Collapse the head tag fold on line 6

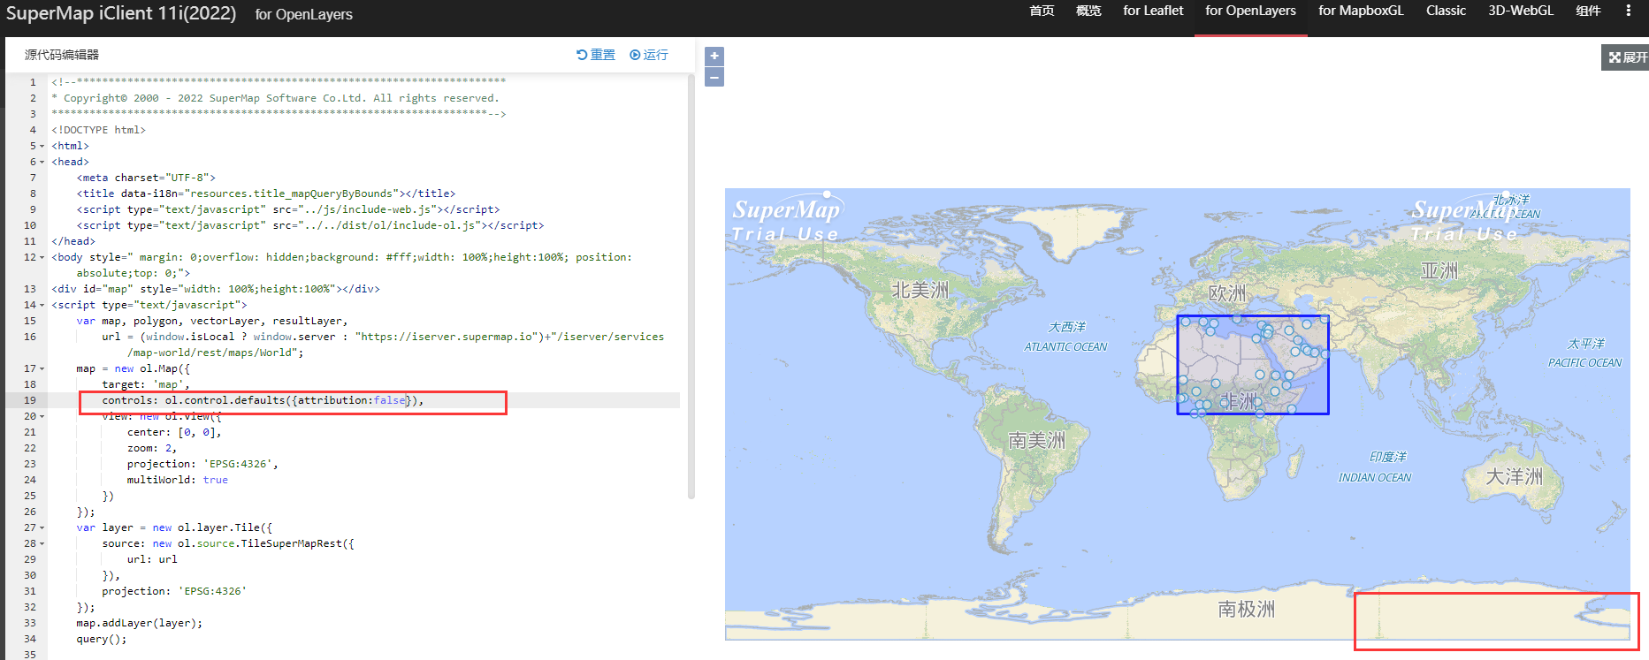coord(42,163)
